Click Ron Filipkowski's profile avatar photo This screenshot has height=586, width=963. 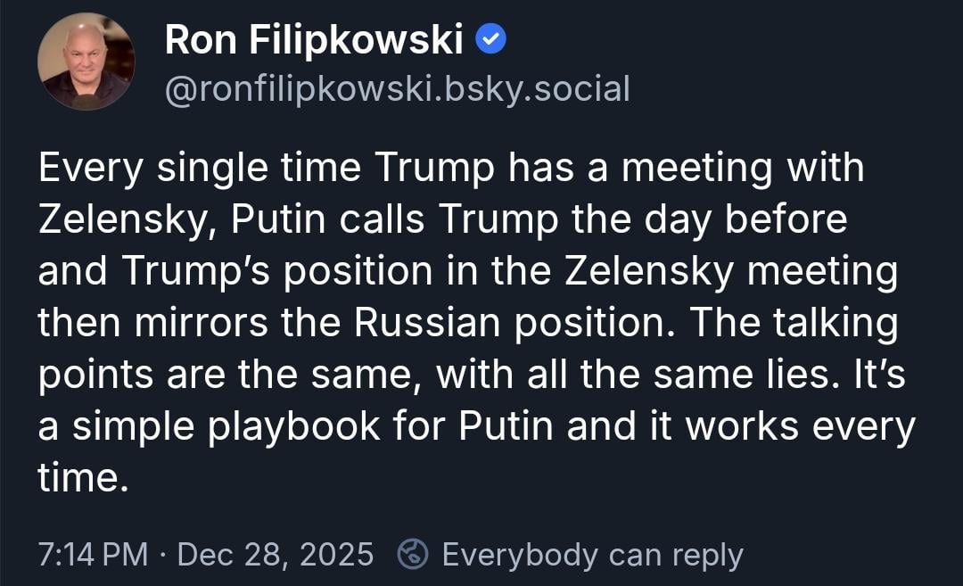[86, 62]
